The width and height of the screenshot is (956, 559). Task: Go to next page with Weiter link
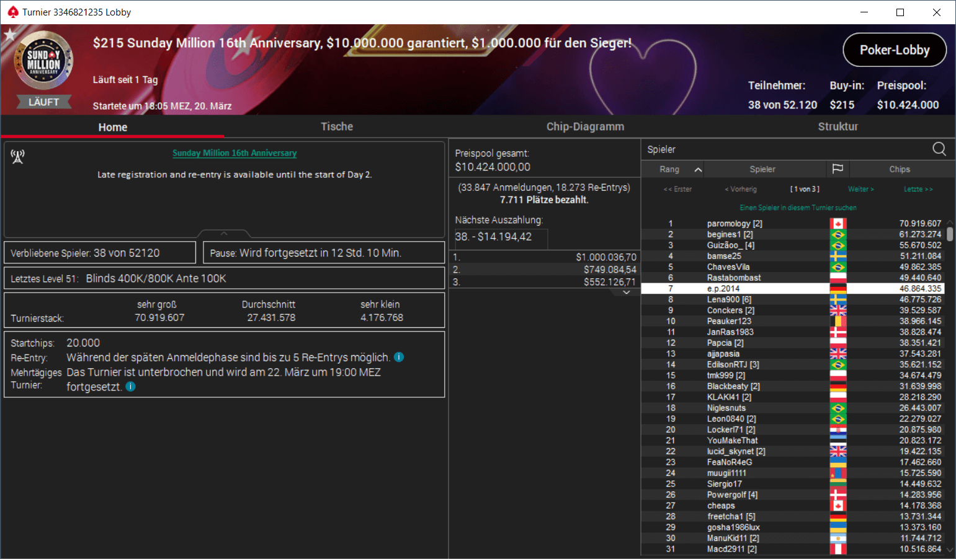click(x=860, y=189)
